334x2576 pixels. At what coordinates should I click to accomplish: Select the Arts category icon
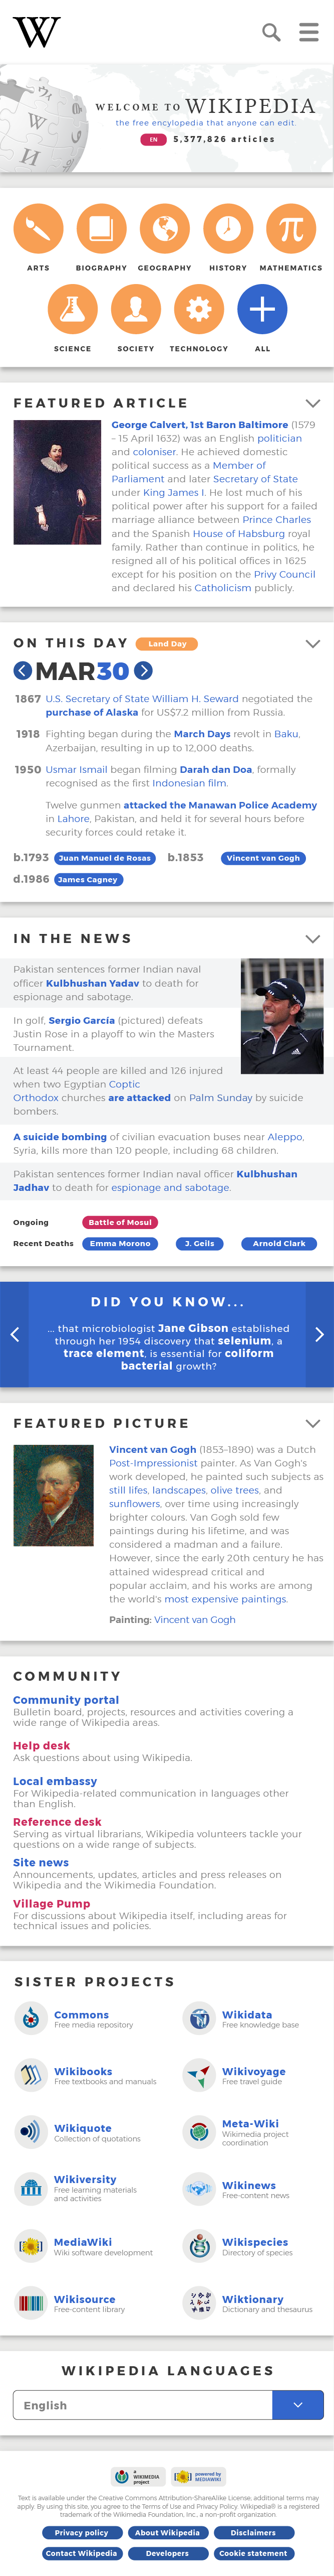pyautogui.click(x=38, y=229)
